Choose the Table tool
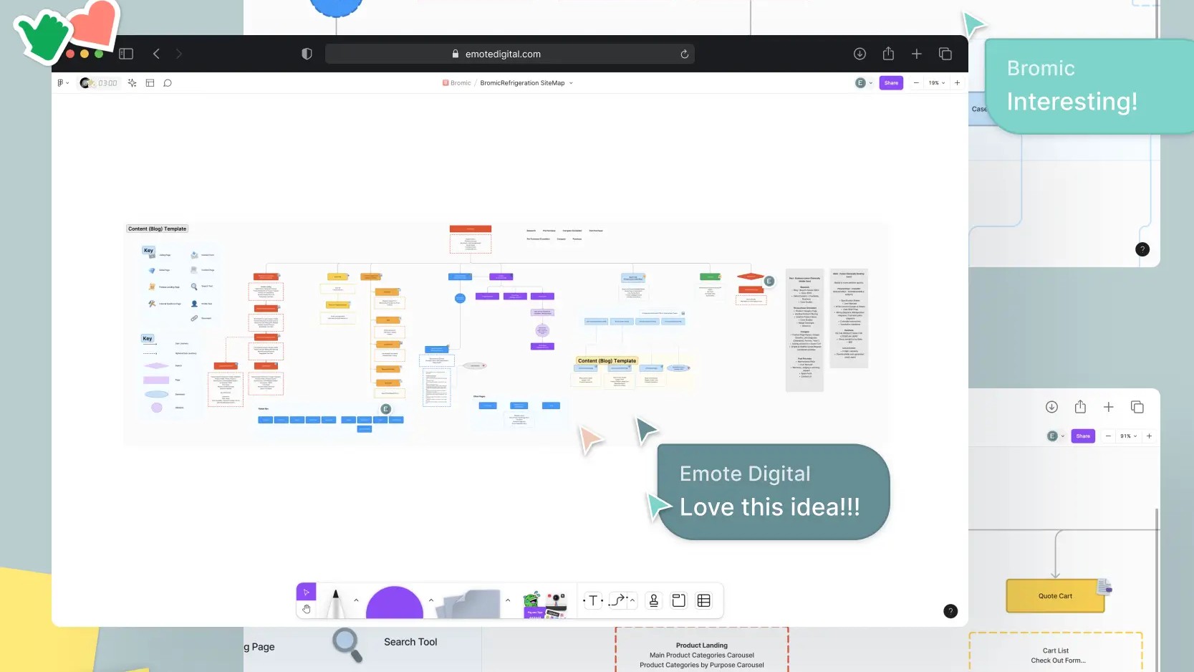1194x672 pixels. tap(704, 601)
